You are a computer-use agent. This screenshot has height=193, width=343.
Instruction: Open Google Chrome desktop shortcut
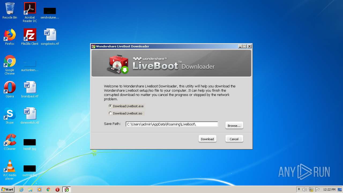(10, 65)
